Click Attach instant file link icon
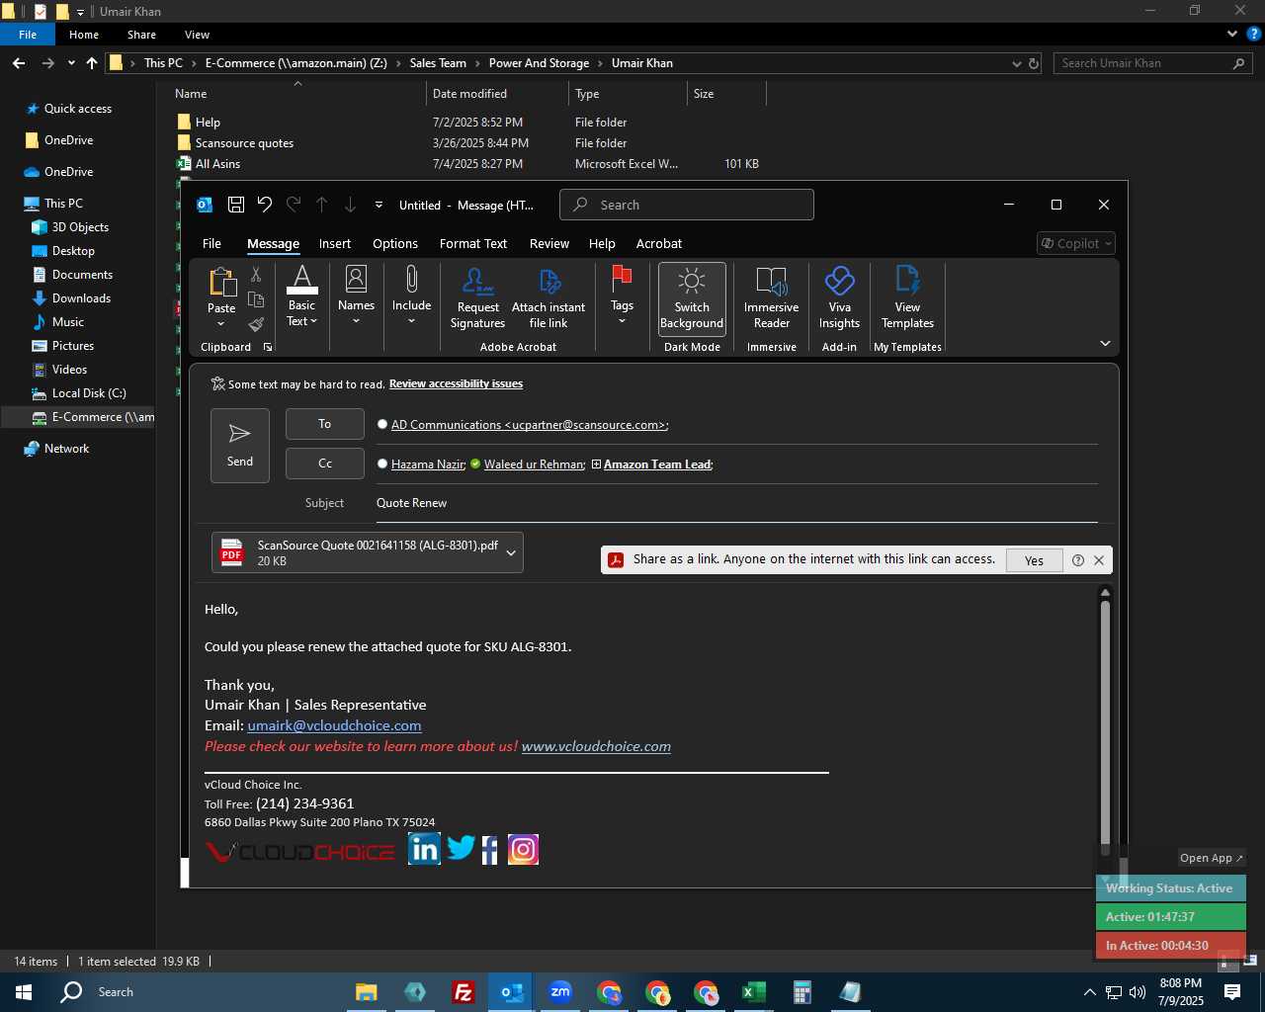 [549, 282]
